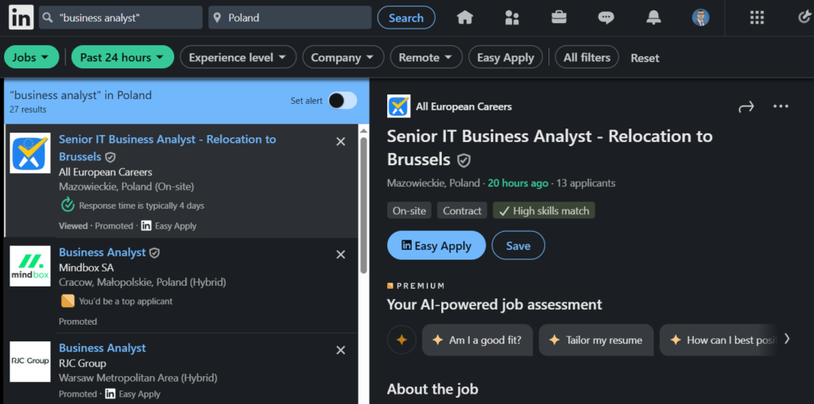Click the magnifier icon in the job search box

pyautogui.click(x=48, y=17)
